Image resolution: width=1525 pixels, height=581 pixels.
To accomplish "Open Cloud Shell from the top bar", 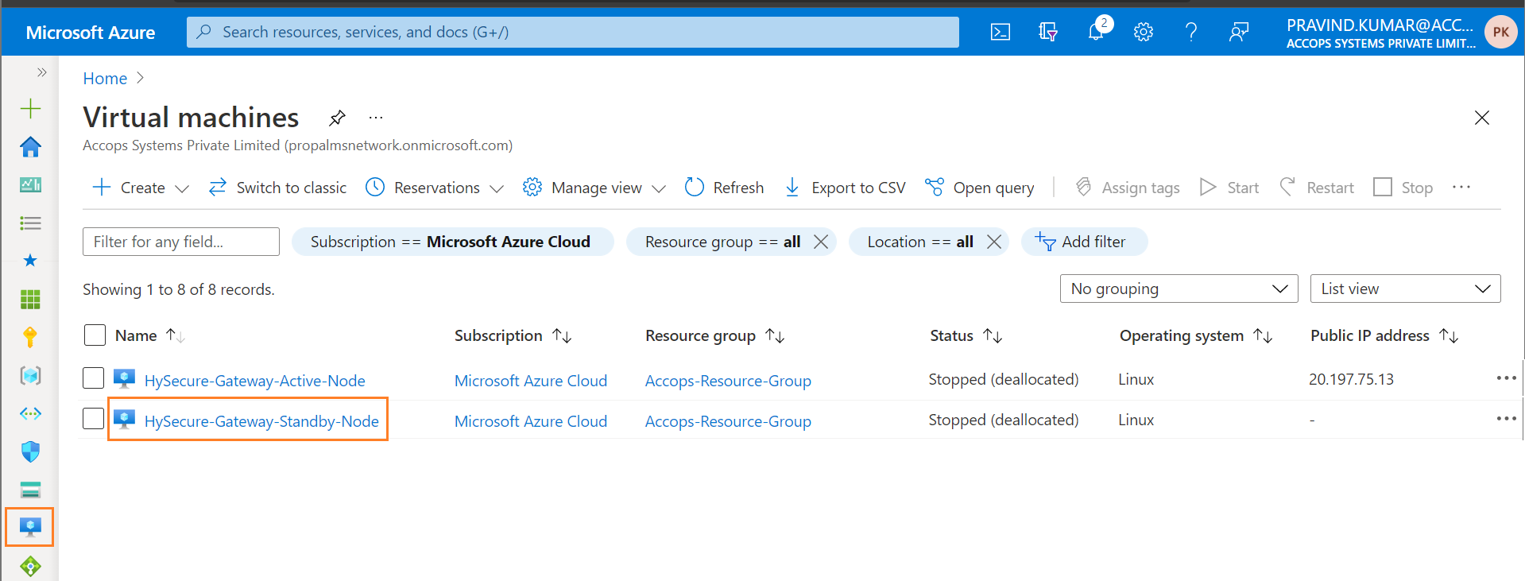I will pos(1001,32).
